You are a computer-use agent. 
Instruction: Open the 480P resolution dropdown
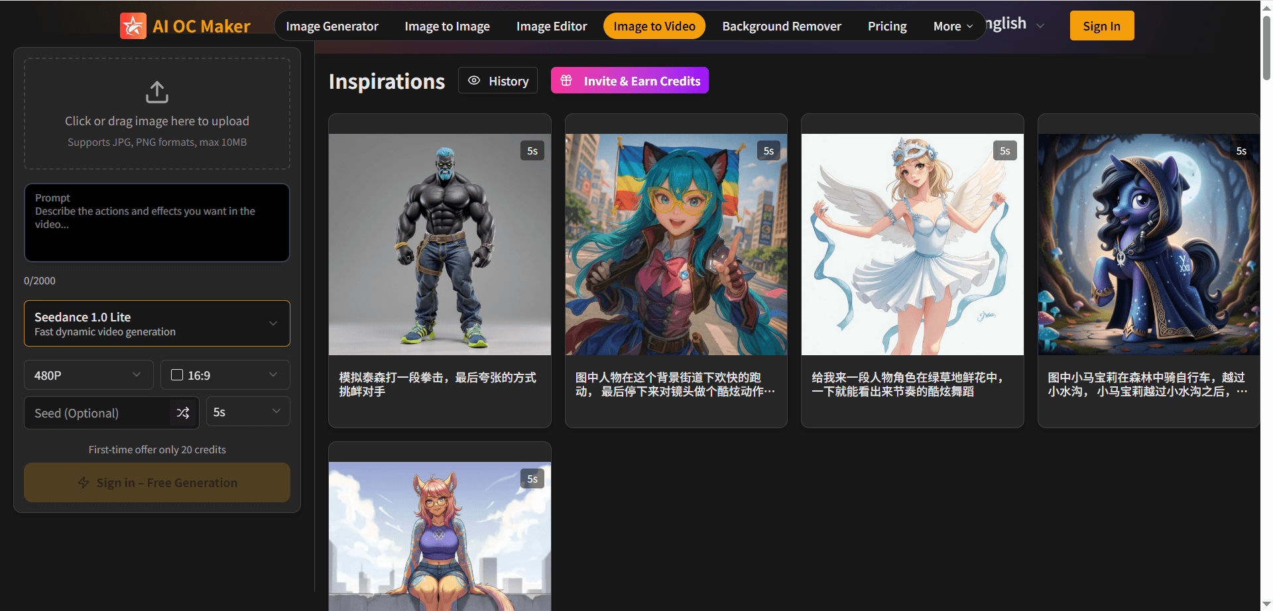88,374
